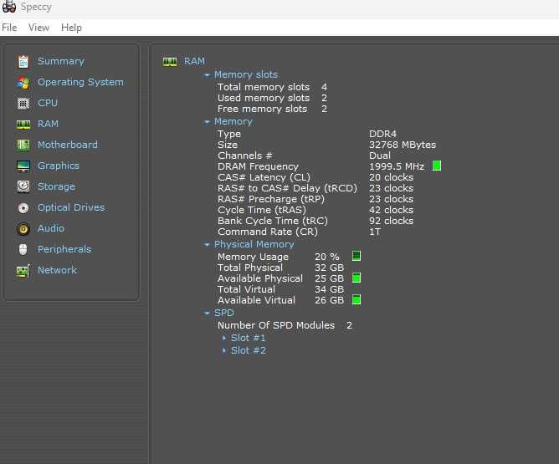Expand the Slot #1 arrow
The width and height of the screenshot is (559, 464).
click(x=224, y=338)
